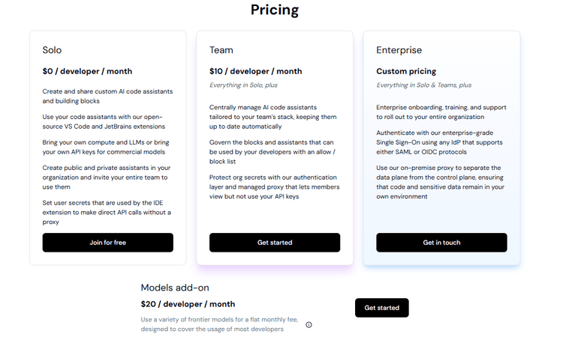Click the $10 / developer / month price
563x343 pixels.
pos(256,71)
